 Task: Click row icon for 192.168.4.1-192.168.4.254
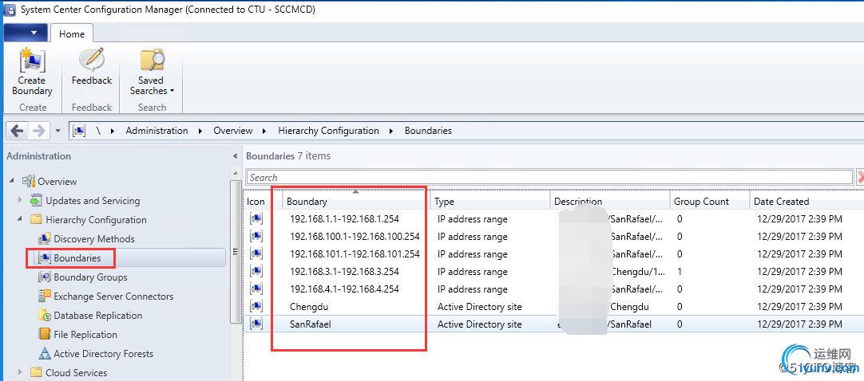click(x=256, y=289)
